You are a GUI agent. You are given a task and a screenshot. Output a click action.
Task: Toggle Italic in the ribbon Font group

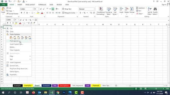point(24,13)
